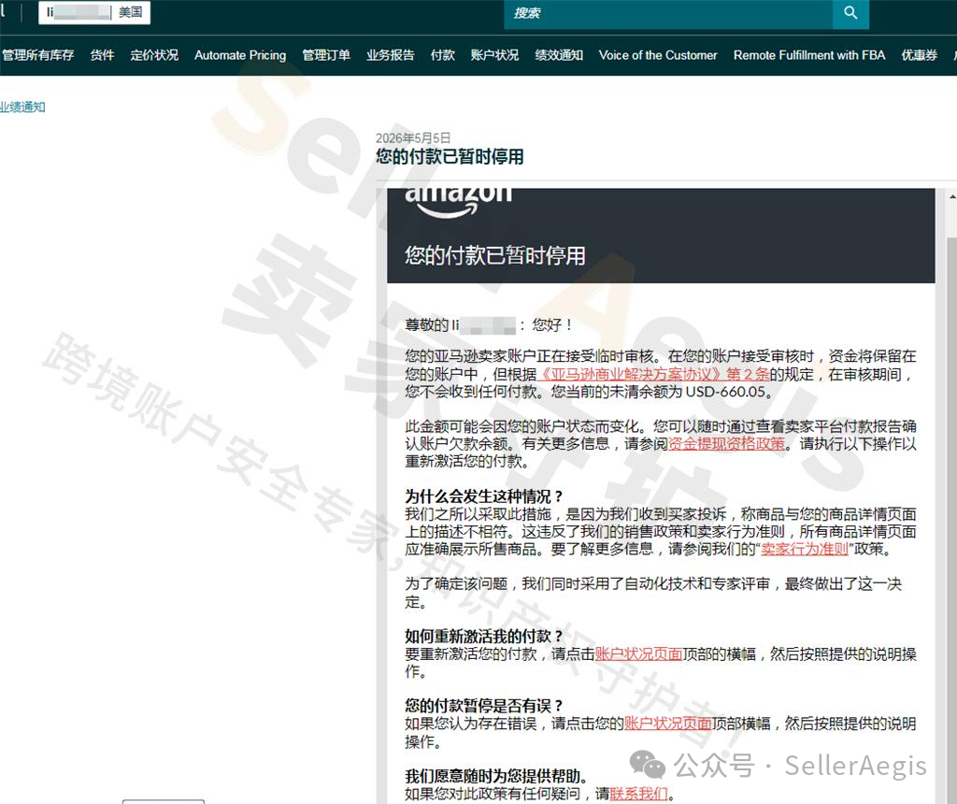Screen dimensions: 957x804
Task: Open 业务报告 menu item
Action: tap(390, 55)
